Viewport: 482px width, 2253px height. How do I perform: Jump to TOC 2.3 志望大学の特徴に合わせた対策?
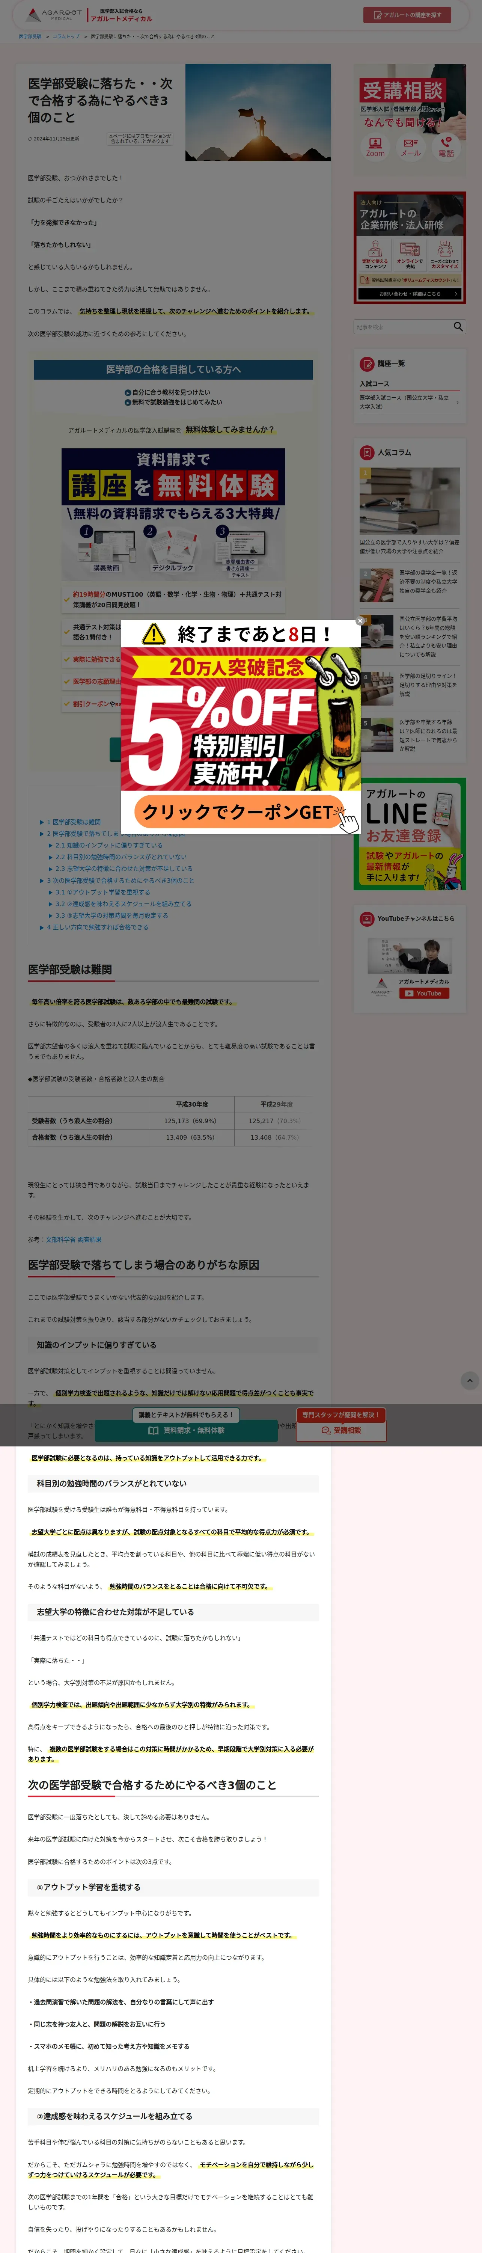[124, 869]
